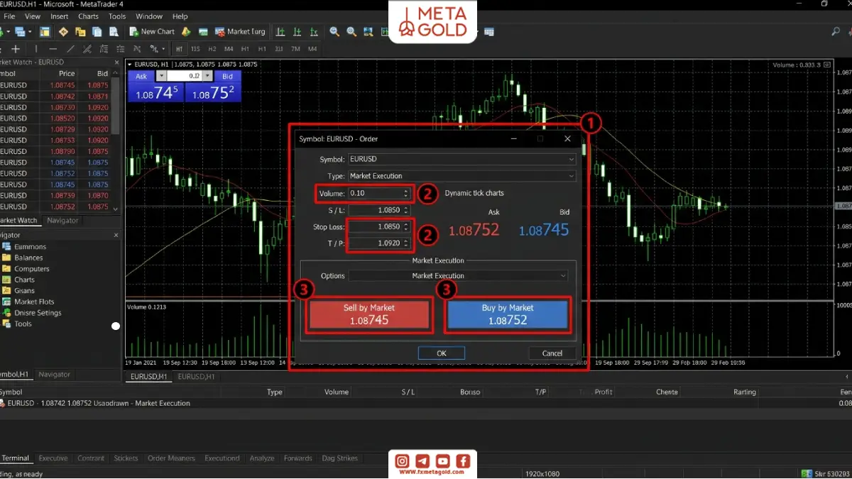
Task: Open the search magnifier at toolbar end
Action: point(836,32)
